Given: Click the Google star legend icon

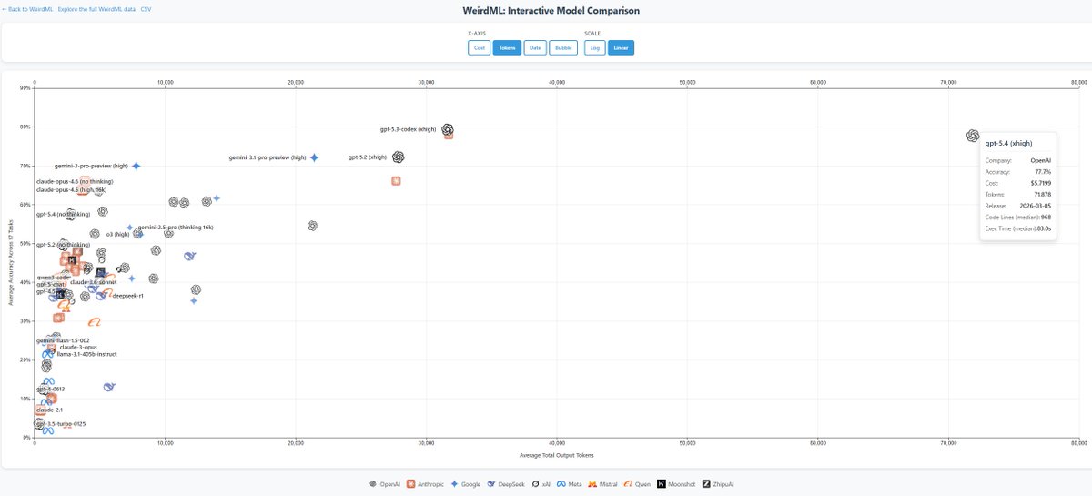Looking at the screenshot, I should [454, 484].
